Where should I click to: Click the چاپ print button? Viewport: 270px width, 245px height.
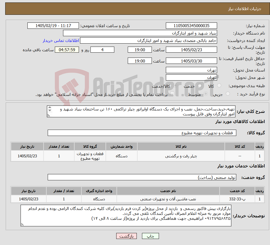point(150,236)
